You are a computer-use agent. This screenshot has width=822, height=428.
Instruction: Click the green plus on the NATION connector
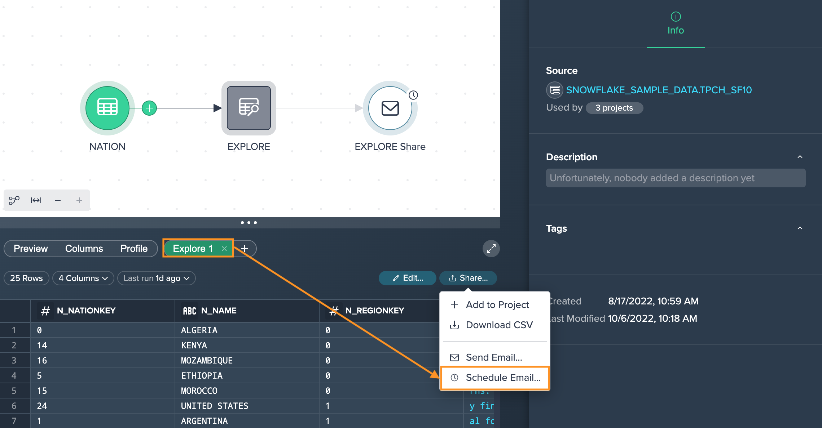pyautogui.click(x=149, y=107)
